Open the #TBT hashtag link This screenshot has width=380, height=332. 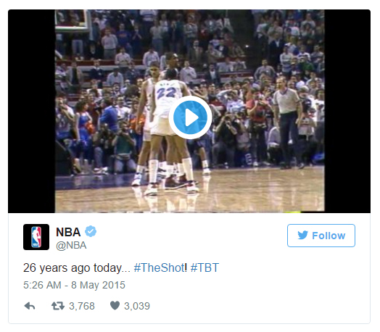tap(205, 267)
